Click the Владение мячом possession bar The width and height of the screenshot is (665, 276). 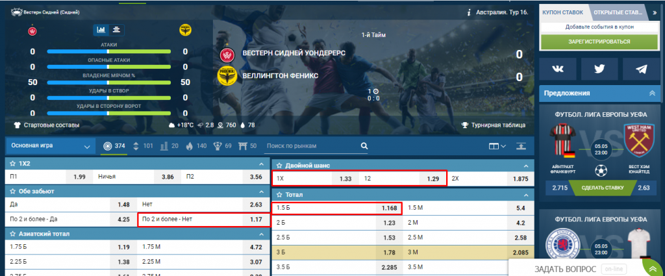click(x=108, y=82)
